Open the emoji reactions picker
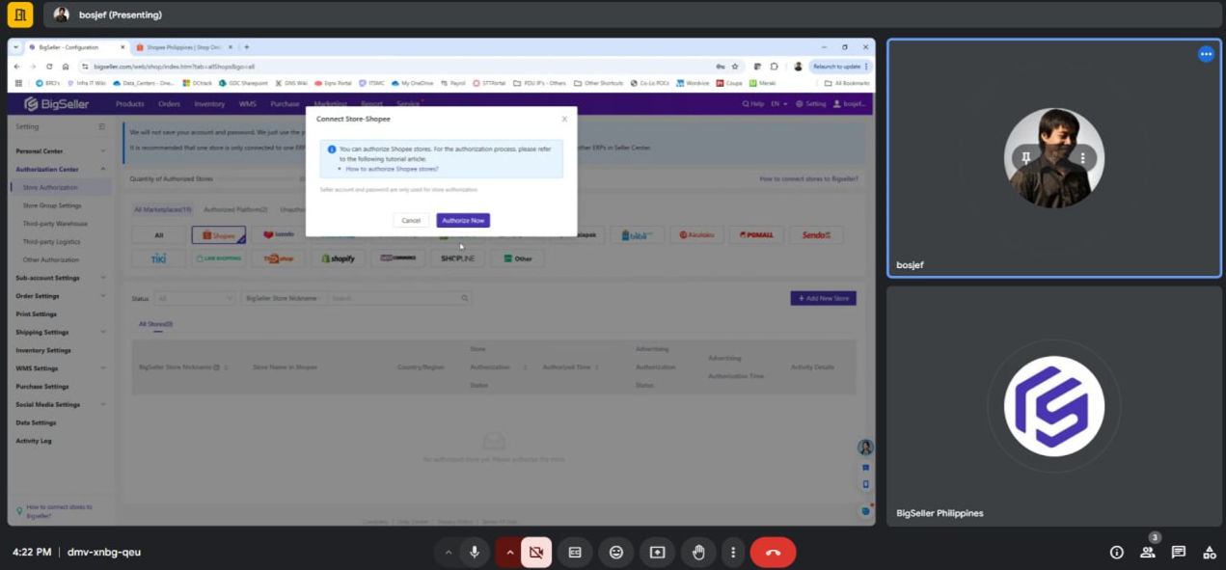The image size is (1226, 570). click(x=615, y=553)
